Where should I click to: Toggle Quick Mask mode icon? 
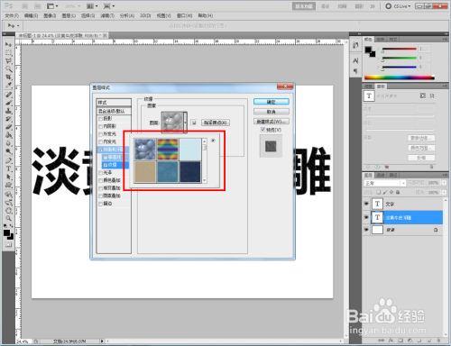pos(8,244)
